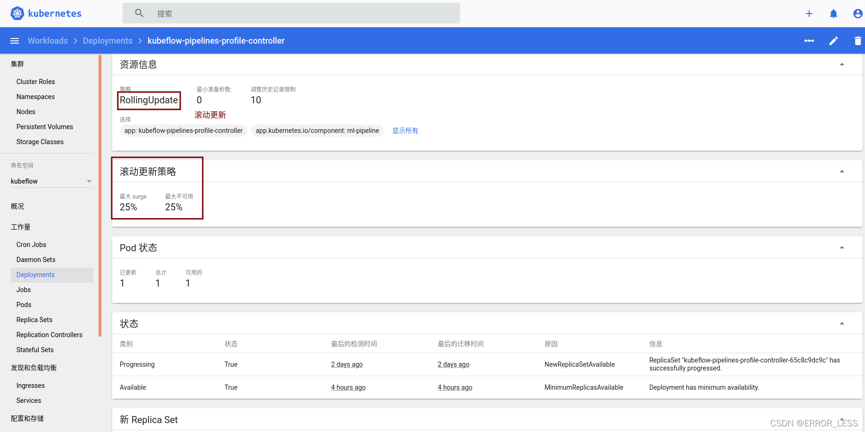Select Deployments in the sidebar
This screenshot has height=432, width=865.
(x=52, y=275)
